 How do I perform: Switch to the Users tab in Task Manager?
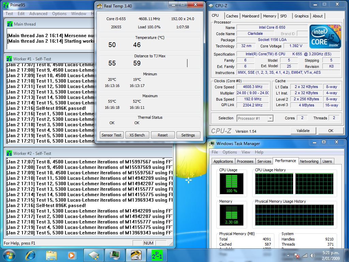pos(327,161)
